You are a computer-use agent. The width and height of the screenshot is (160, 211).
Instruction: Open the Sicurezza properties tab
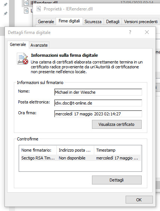click(x=93, y=22)
